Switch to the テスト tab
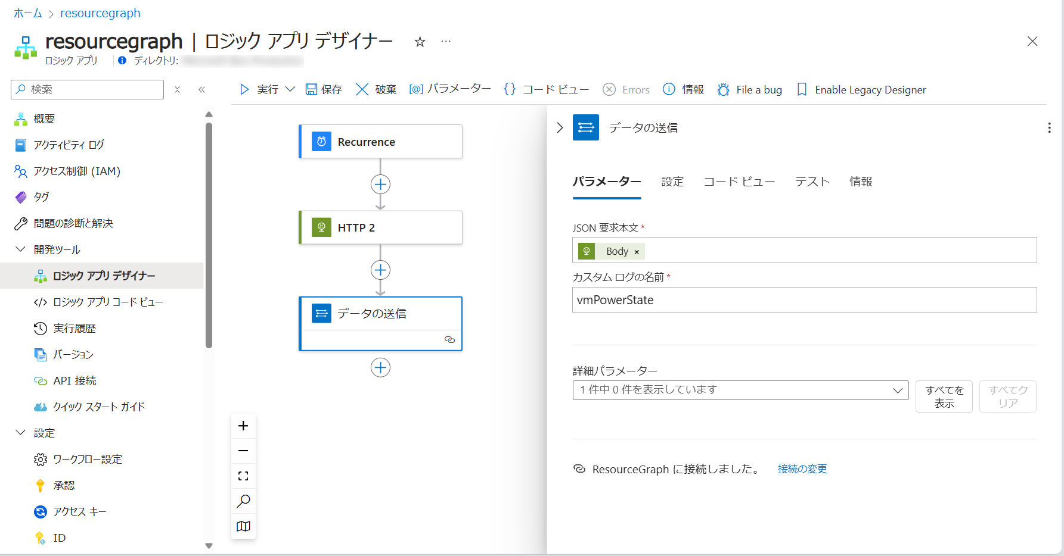The width and height of the screenshot is (1064, 556). (812, 182)
